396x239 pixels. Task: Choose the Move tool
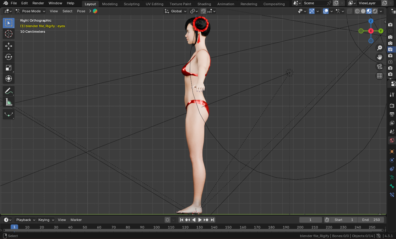(8, 46)
